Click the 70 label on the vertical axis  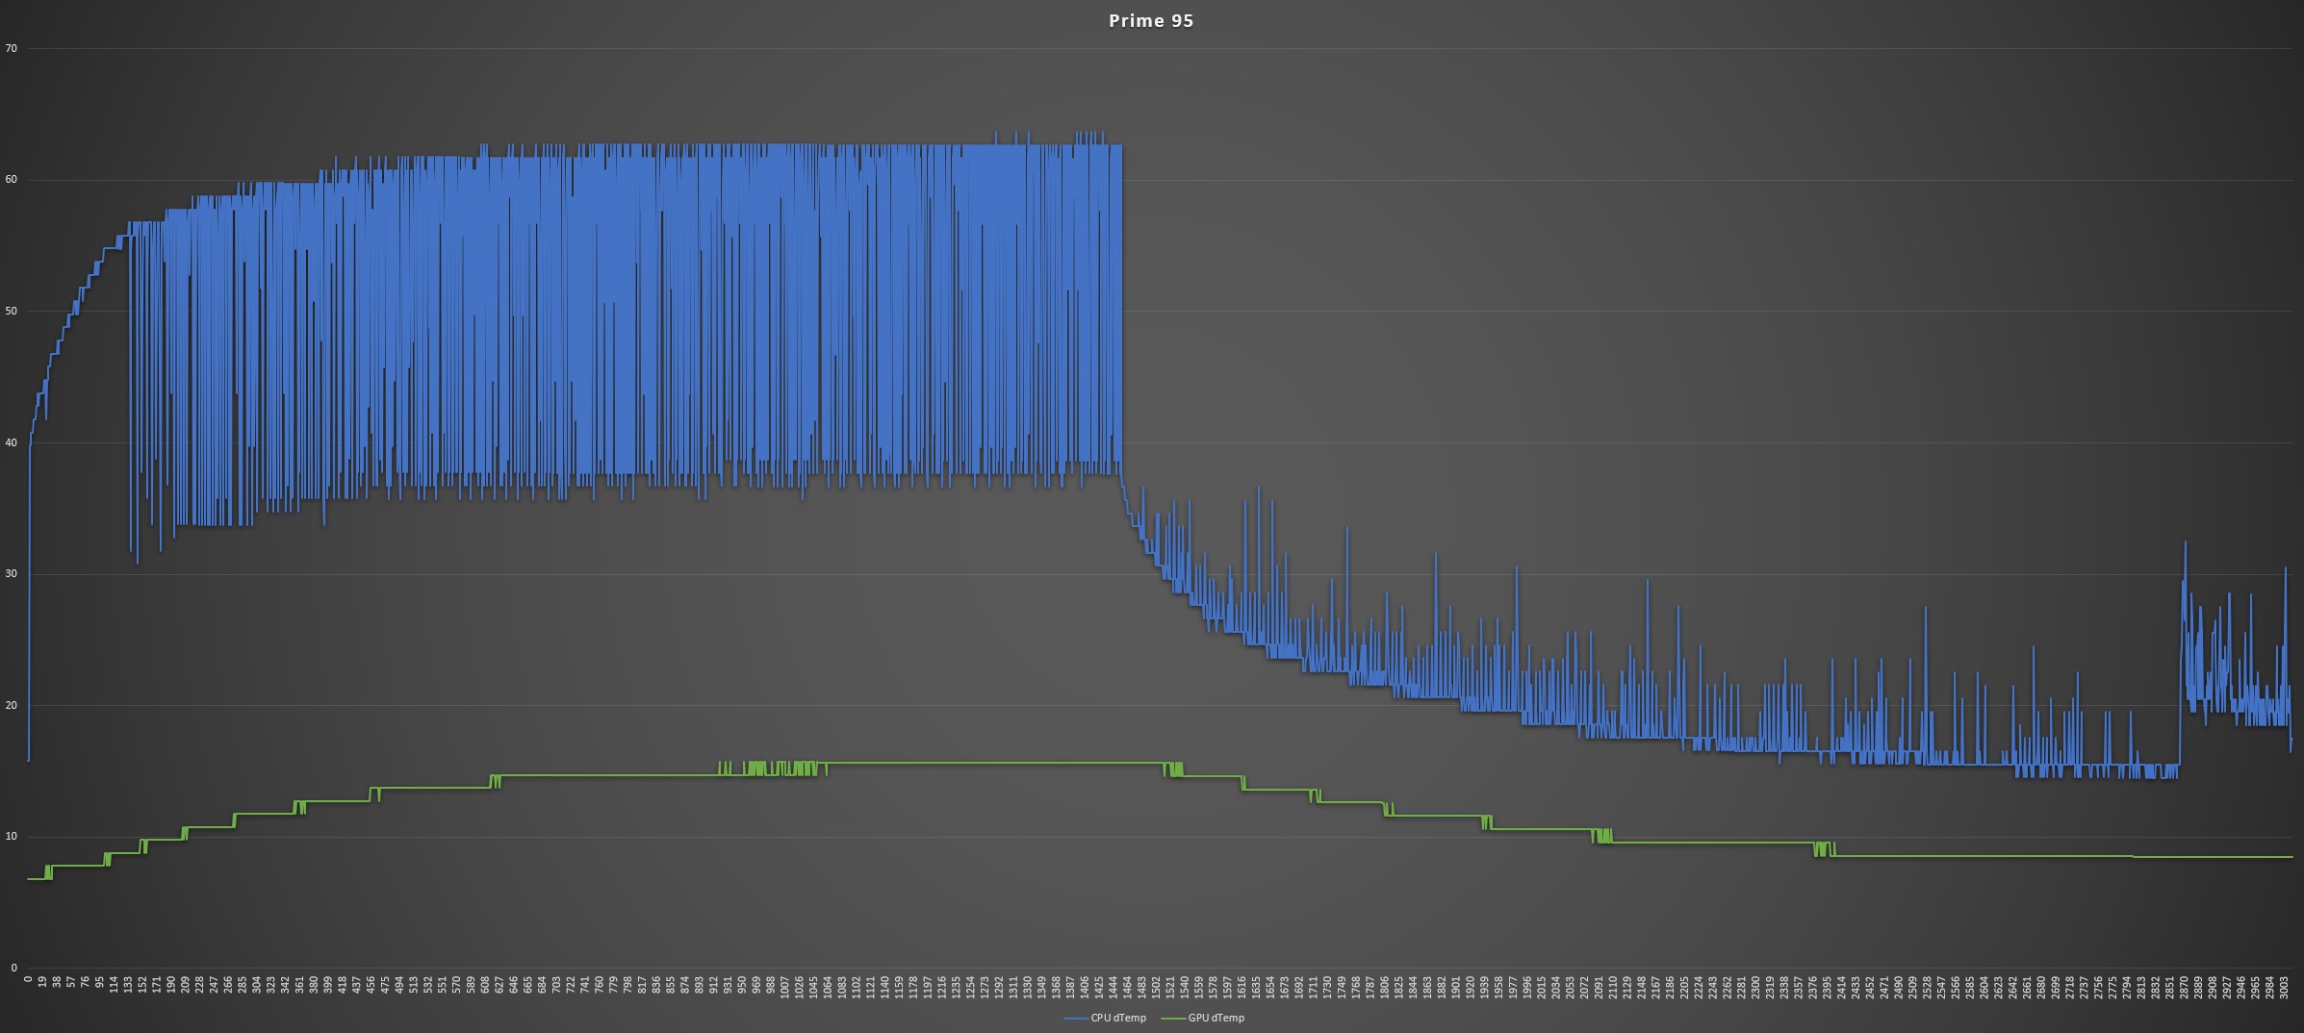(11, 48)
